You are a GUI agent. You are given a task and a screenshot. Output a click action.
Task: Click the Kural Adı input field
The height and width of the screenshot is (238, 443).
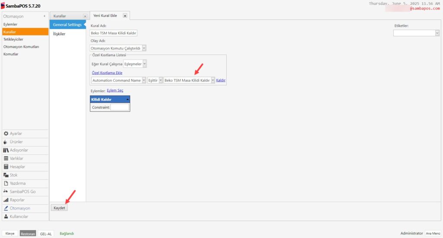114,33
